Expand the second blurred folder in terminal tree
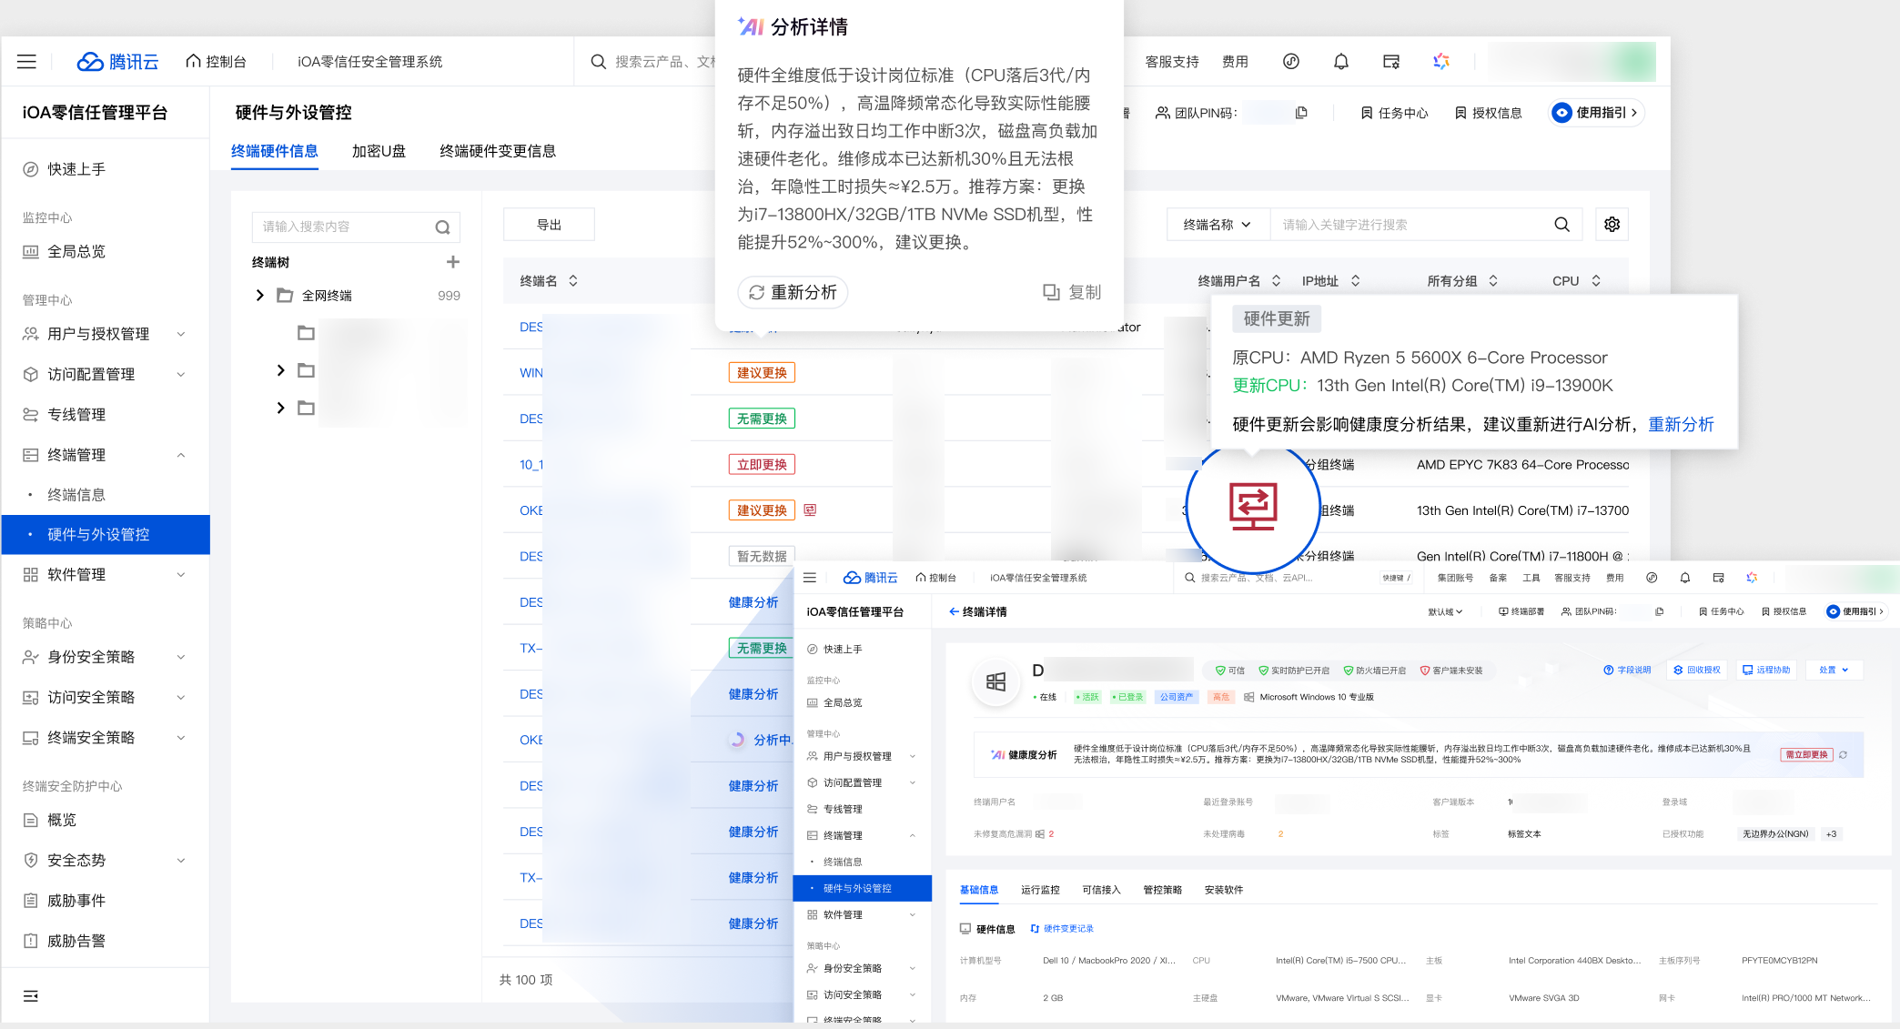The width and height of the screenshot is (1900, 1029). coord(280,370)
